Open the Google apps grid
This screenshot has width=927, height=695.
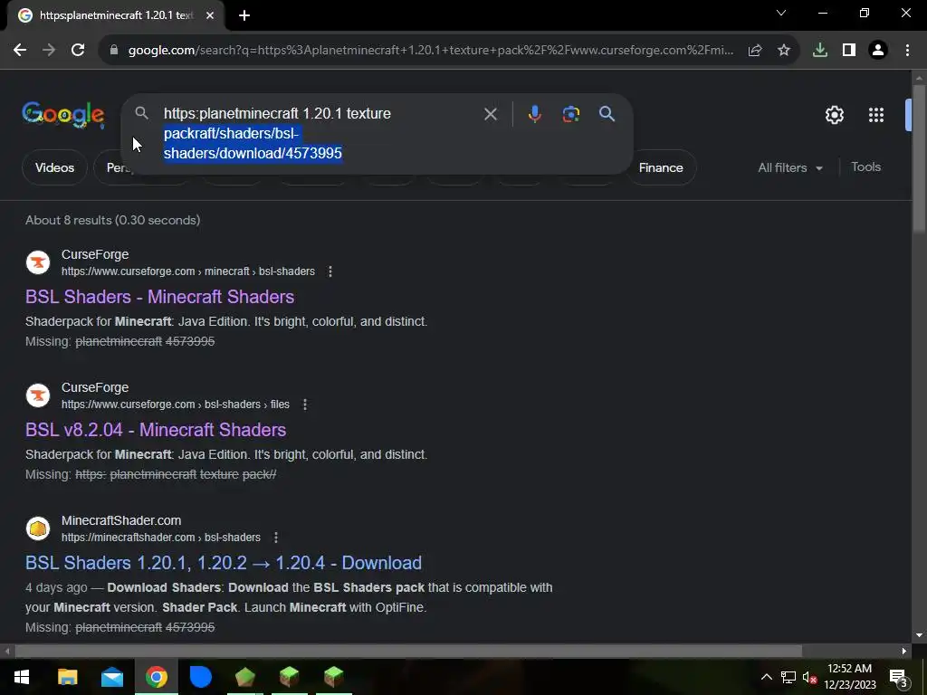pyautogui.click(x=876, y=115)
